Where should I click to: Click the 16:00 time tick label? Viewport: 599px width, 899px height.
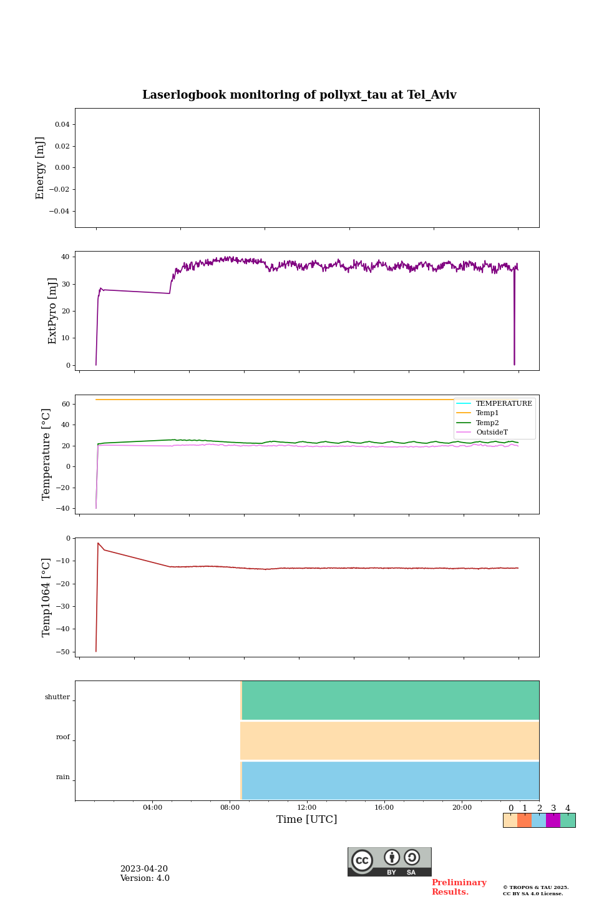pos(384,807)
